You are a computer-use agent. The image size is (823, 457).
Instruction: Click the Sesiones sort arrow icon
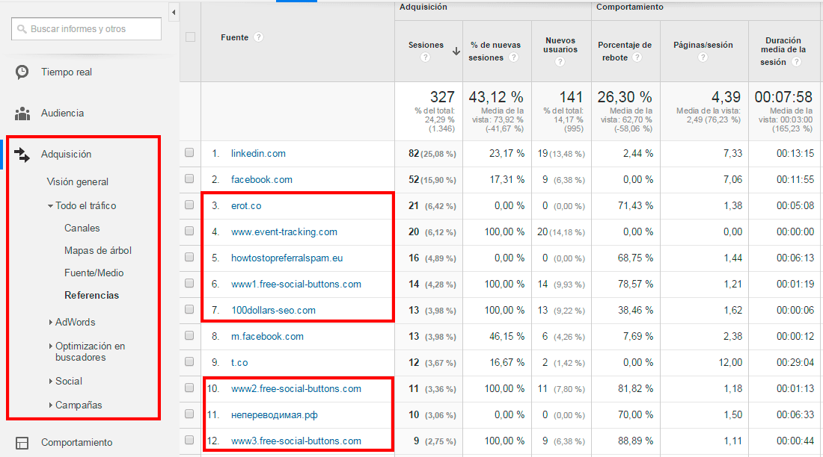click(456, 52)
